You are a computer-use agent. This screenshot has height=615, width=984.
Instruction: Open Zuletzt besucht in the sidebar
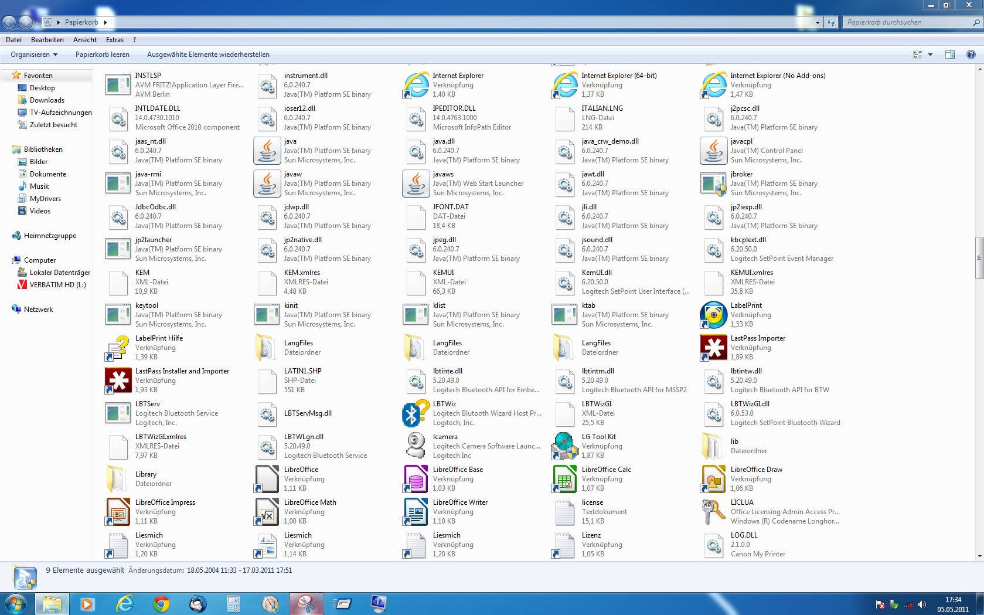53,125
